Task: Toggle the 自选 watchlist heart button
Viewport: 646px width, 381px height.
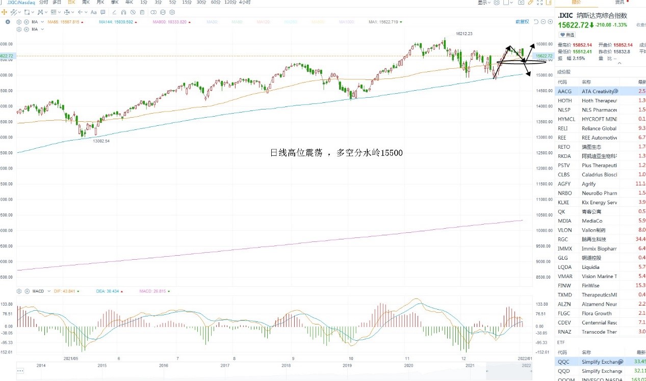Action: tap(567, 35)
